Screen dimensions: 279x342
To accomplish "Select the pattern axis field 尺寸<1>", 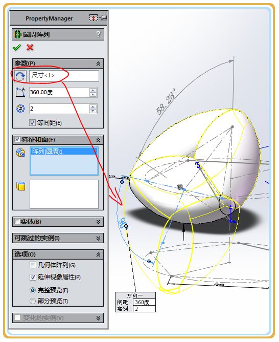I will point(64,76).
